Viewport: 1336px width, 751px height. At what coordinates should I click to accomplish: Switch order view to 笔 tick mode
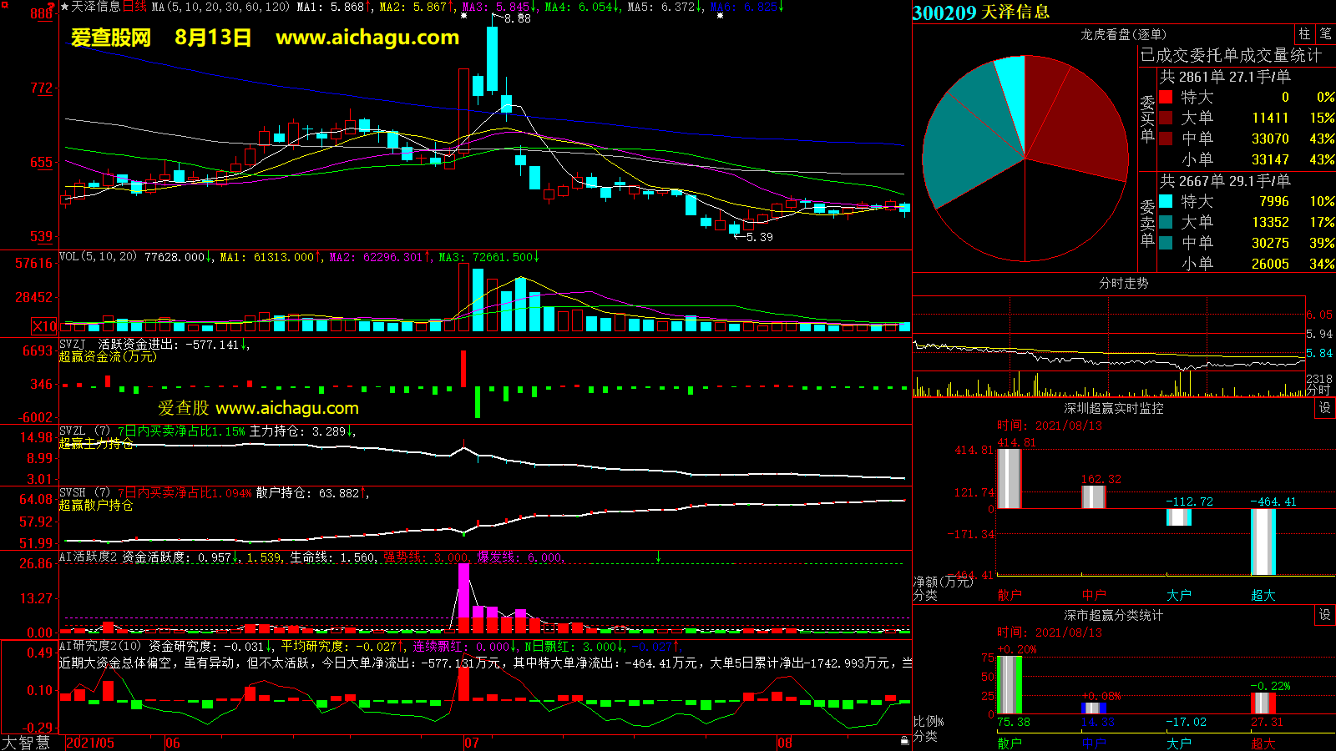1325,34
